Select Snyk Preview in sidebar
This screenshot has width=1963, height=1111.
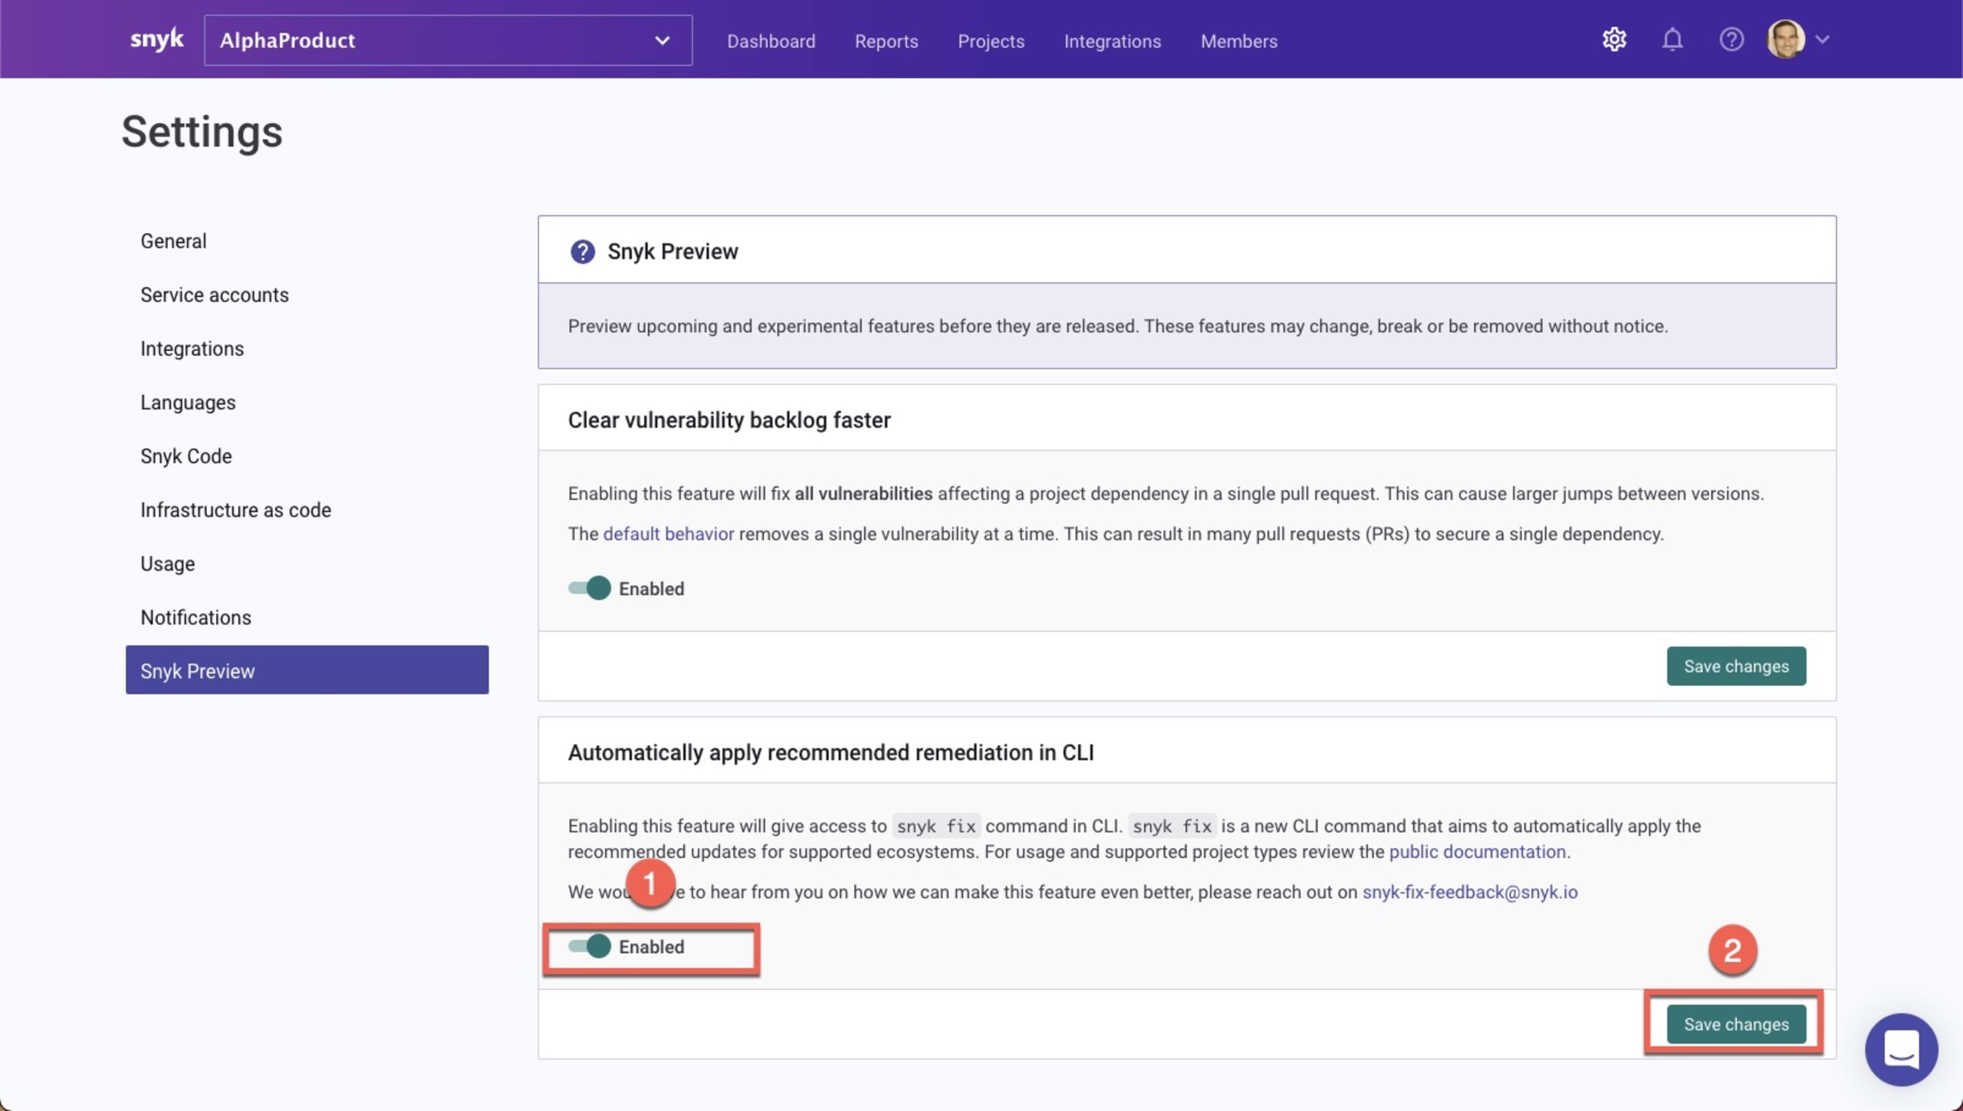(307, 669)
